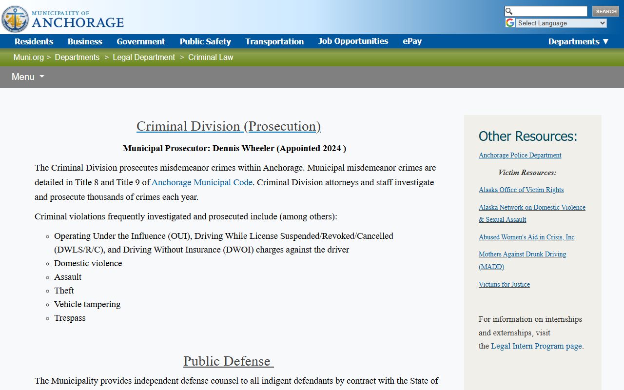Open the Job Opportunities menu
The height and width of the screenshot is (390, 624).
[353, 41]
